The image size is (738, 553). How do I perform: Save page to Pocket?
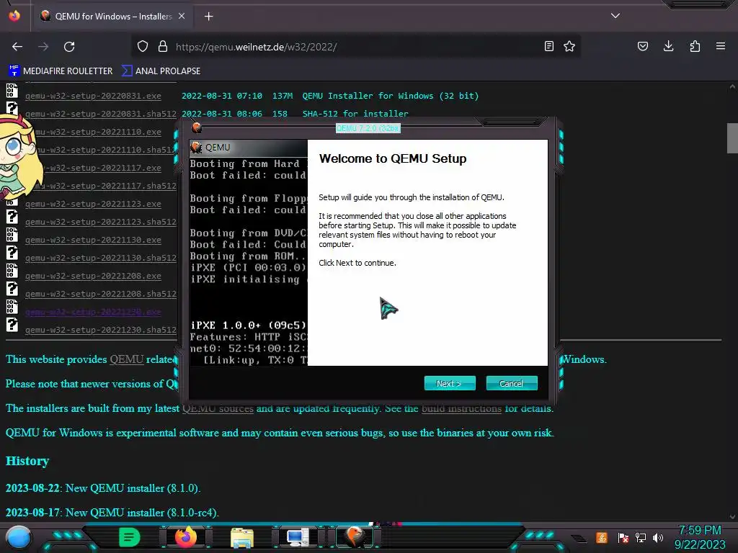pyautogui.click(x=643, y=46)
